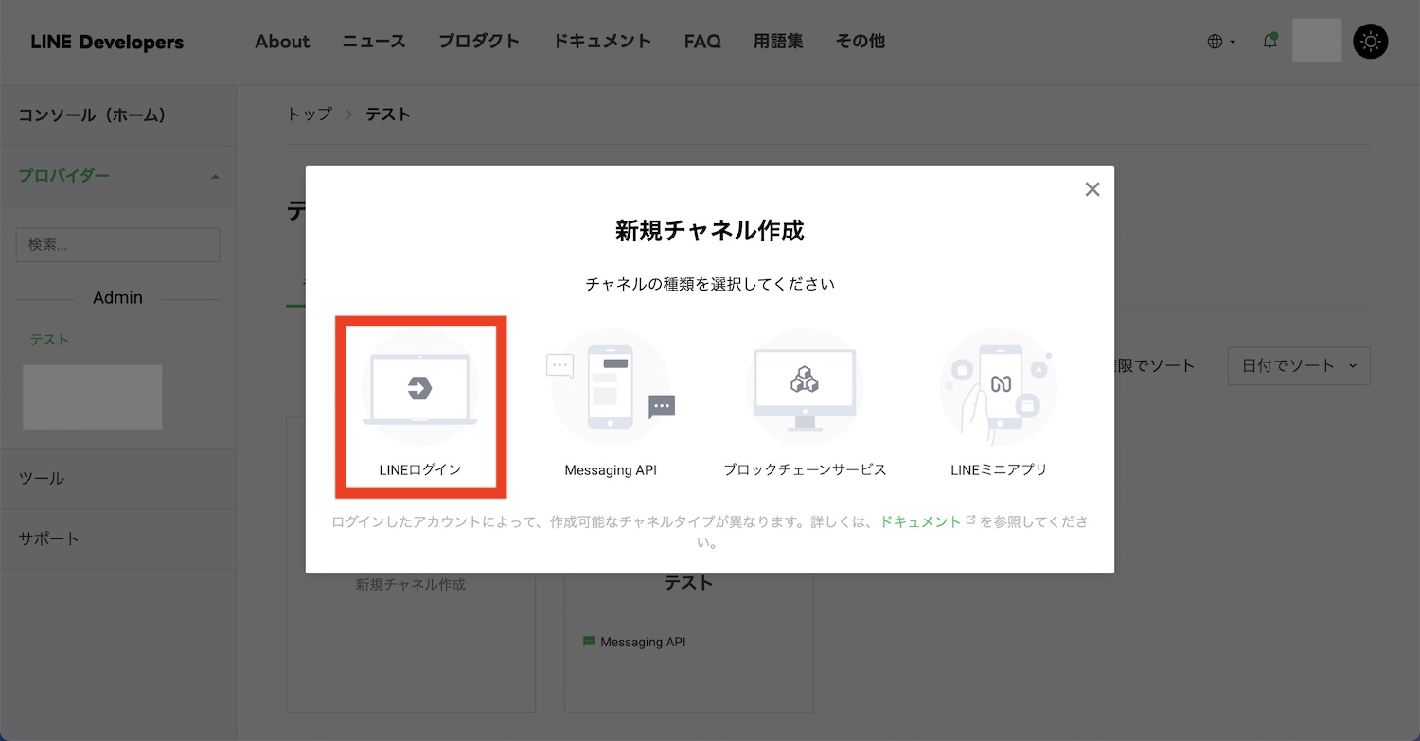The width and height of the screenshot is (1420, 741).
Task: Open the notifications bell
Action: (x=1270, y=41)
